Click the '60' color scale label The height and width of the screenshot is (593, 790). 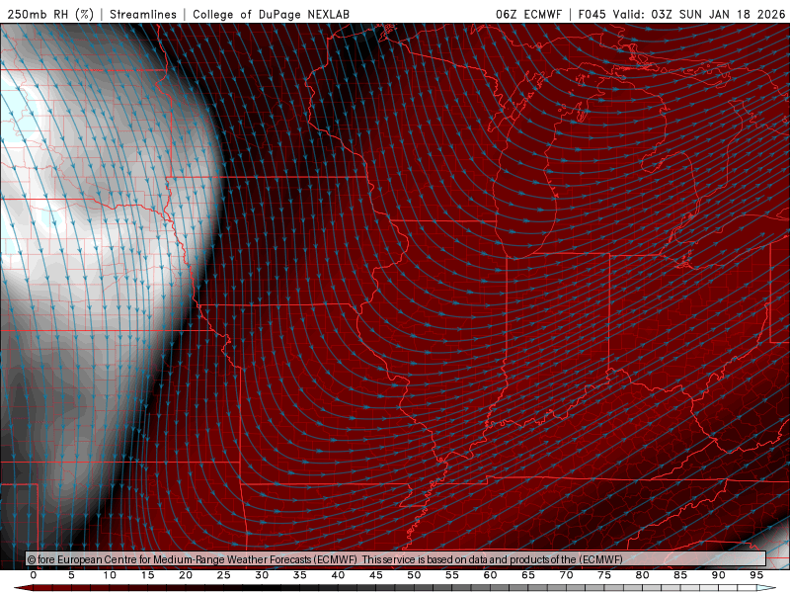(x=490, y=575)
